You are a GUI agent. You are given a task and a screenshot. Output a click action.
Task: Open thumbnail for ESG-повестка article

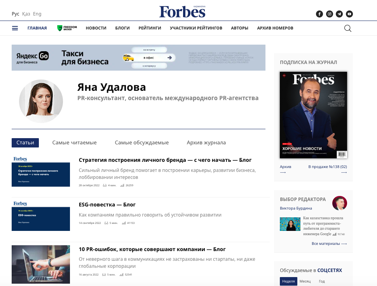pos(41,216)
